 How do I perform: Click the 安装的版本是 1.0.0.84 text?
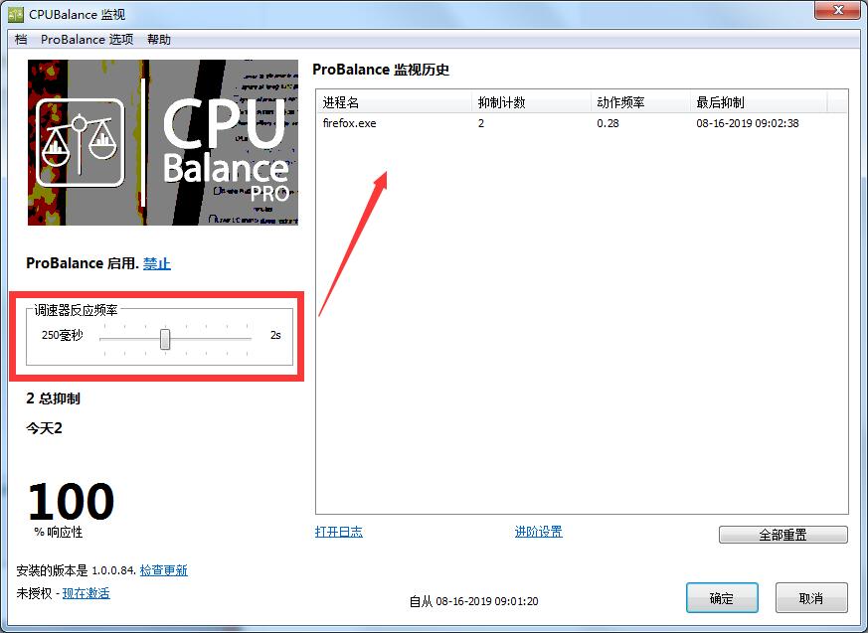tap(76, 570)
